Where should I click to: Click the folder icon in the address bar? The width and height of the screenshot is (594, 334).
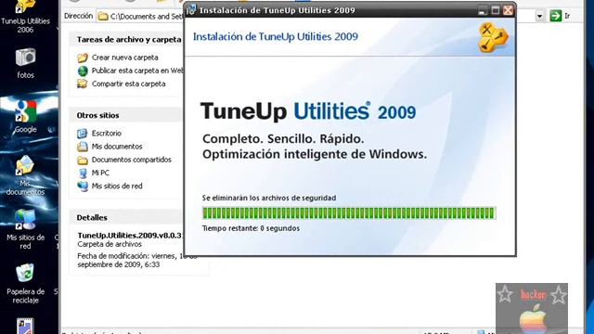point(103,17)
